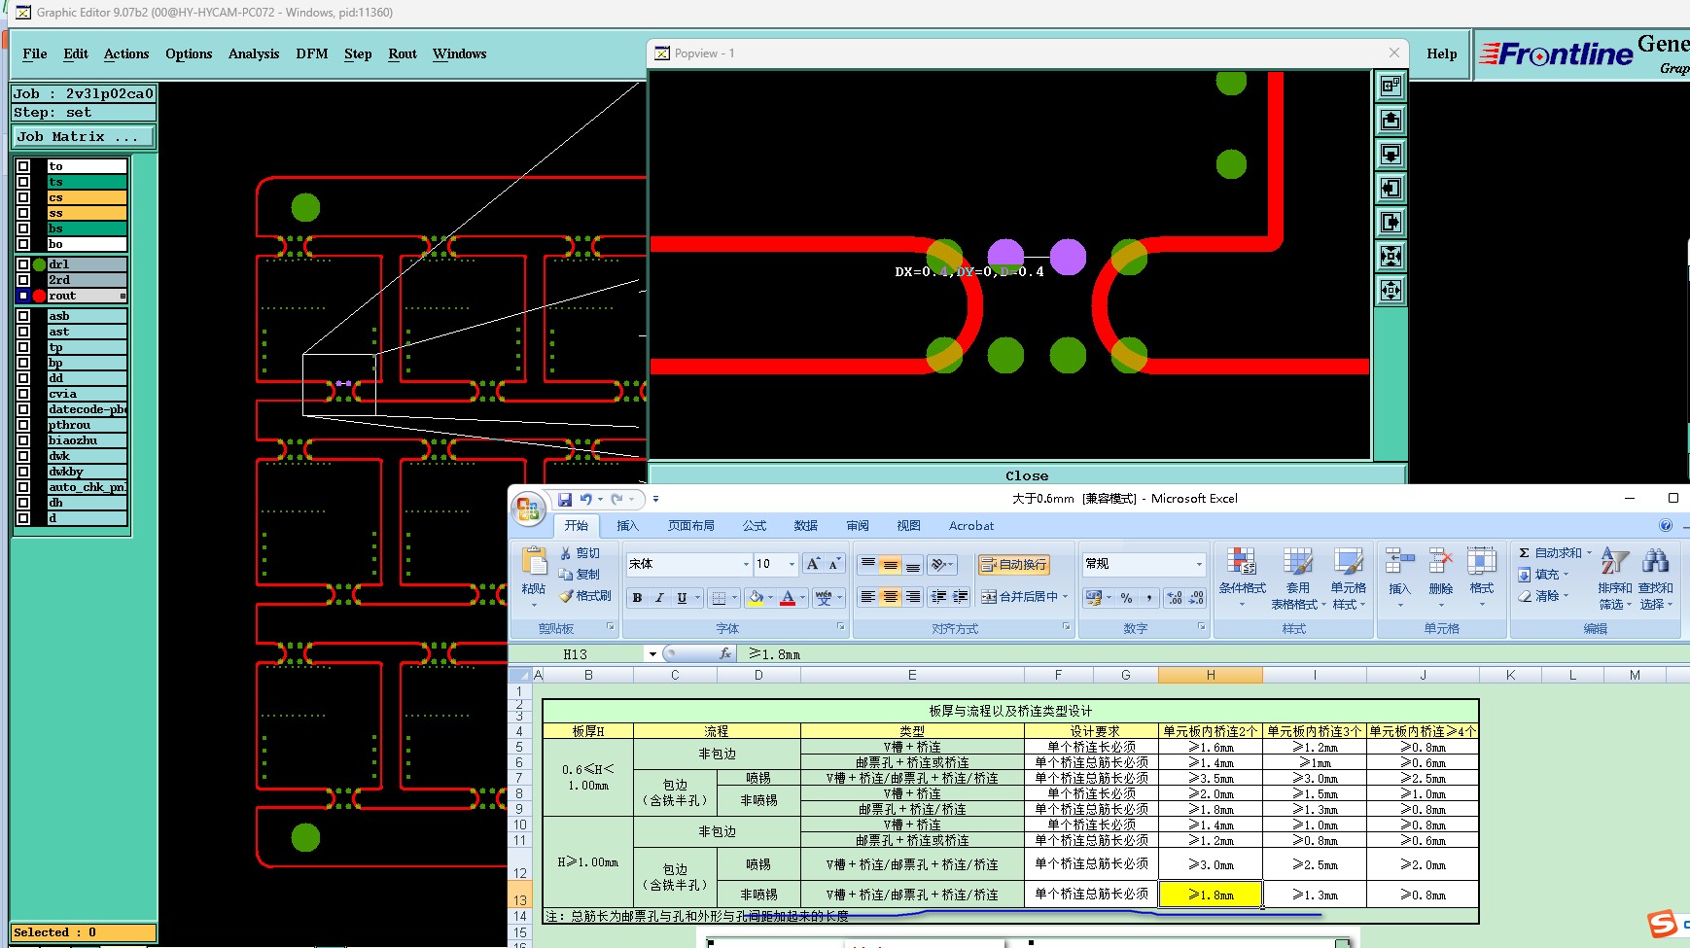Image resolution: width=1690 pixels, height=948 pixels.
Task: Click the Cut scissors icon in Excel
Action: coord(566,553)
